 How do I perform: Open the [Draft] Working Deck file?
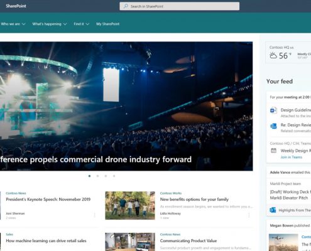(290, 195)
